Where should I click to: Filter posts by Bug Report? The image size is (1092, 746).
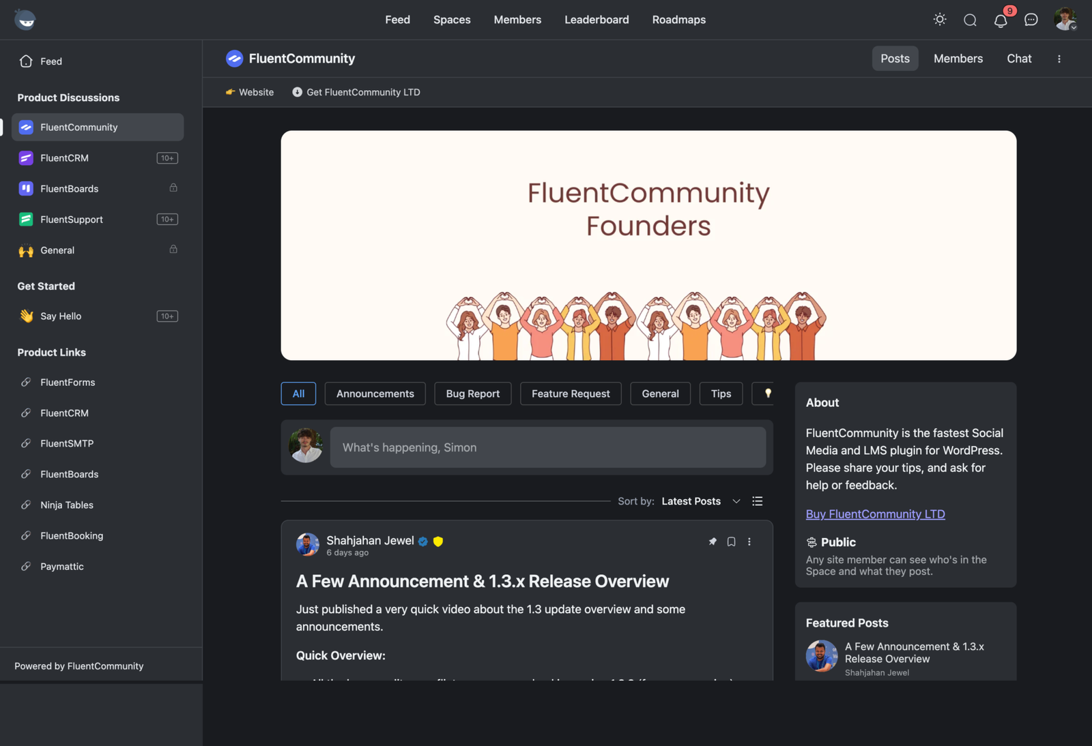pos(473,393)
